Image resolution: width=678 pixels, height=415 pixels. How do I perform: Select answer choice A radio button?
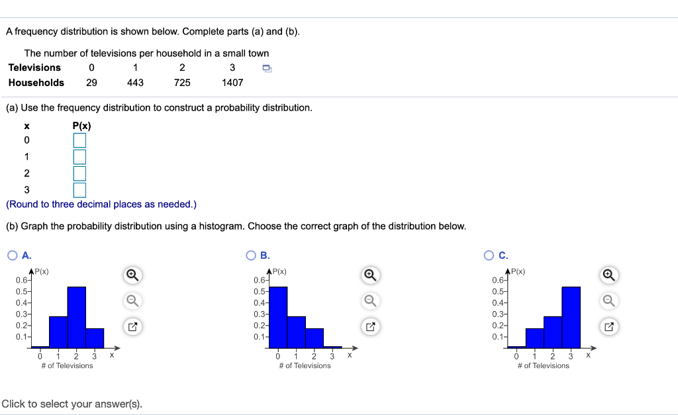(11, 255)
